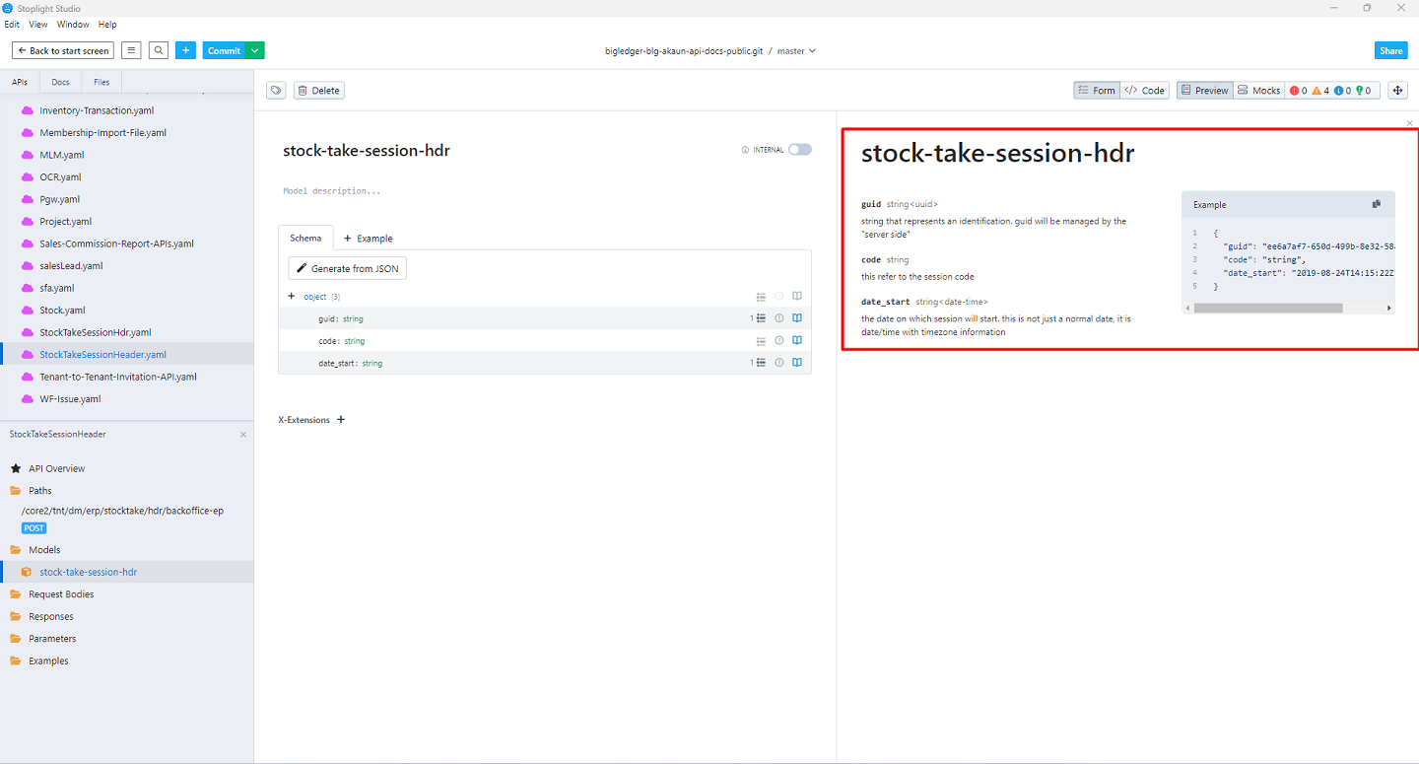1419x764 pixels.
Task: Add a property with the plus beside object
Action: pos(292,297)
